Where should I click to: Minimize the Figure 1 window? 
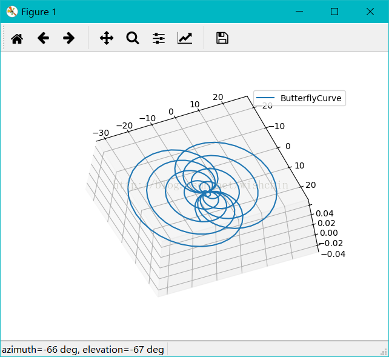(299, 12)
